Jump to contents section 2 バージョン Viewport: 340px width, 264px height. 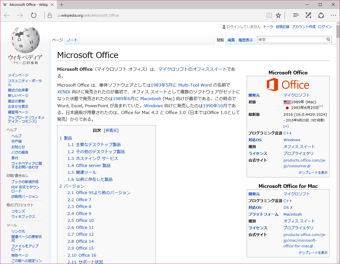(72, 186)
